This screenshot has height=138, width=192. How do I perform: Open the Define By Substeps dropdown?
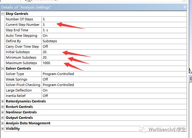[114, 41]
